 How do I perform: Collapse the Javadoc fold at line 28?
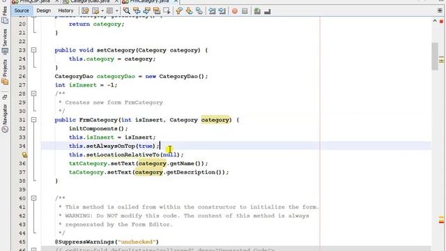(33, 93)
